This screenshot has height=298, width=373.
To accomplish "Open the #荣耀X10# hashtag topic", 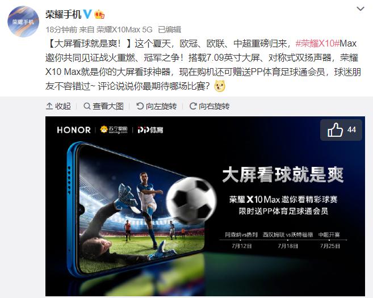I will pyautogui.click(x=317, y=44).
